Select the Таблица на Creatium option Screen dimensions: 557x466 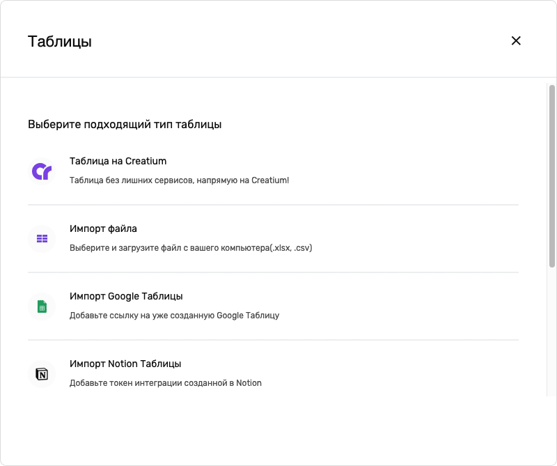118,161
